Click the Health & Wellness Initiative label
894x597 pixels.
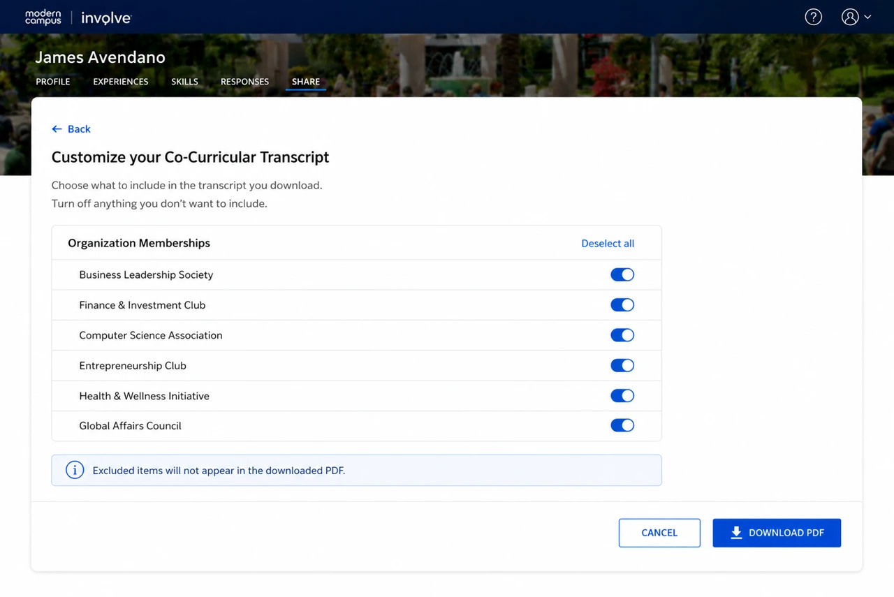(145, 396)
